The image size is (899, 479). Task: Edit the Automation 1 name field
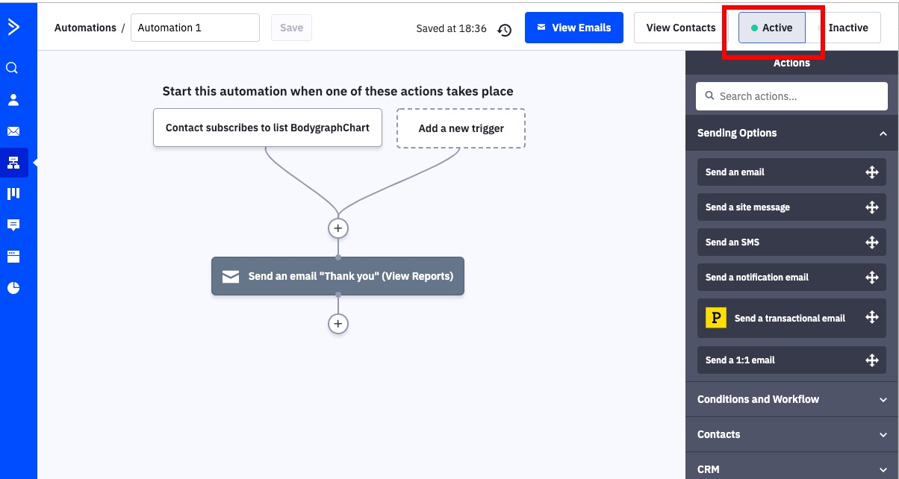[195, 28]
